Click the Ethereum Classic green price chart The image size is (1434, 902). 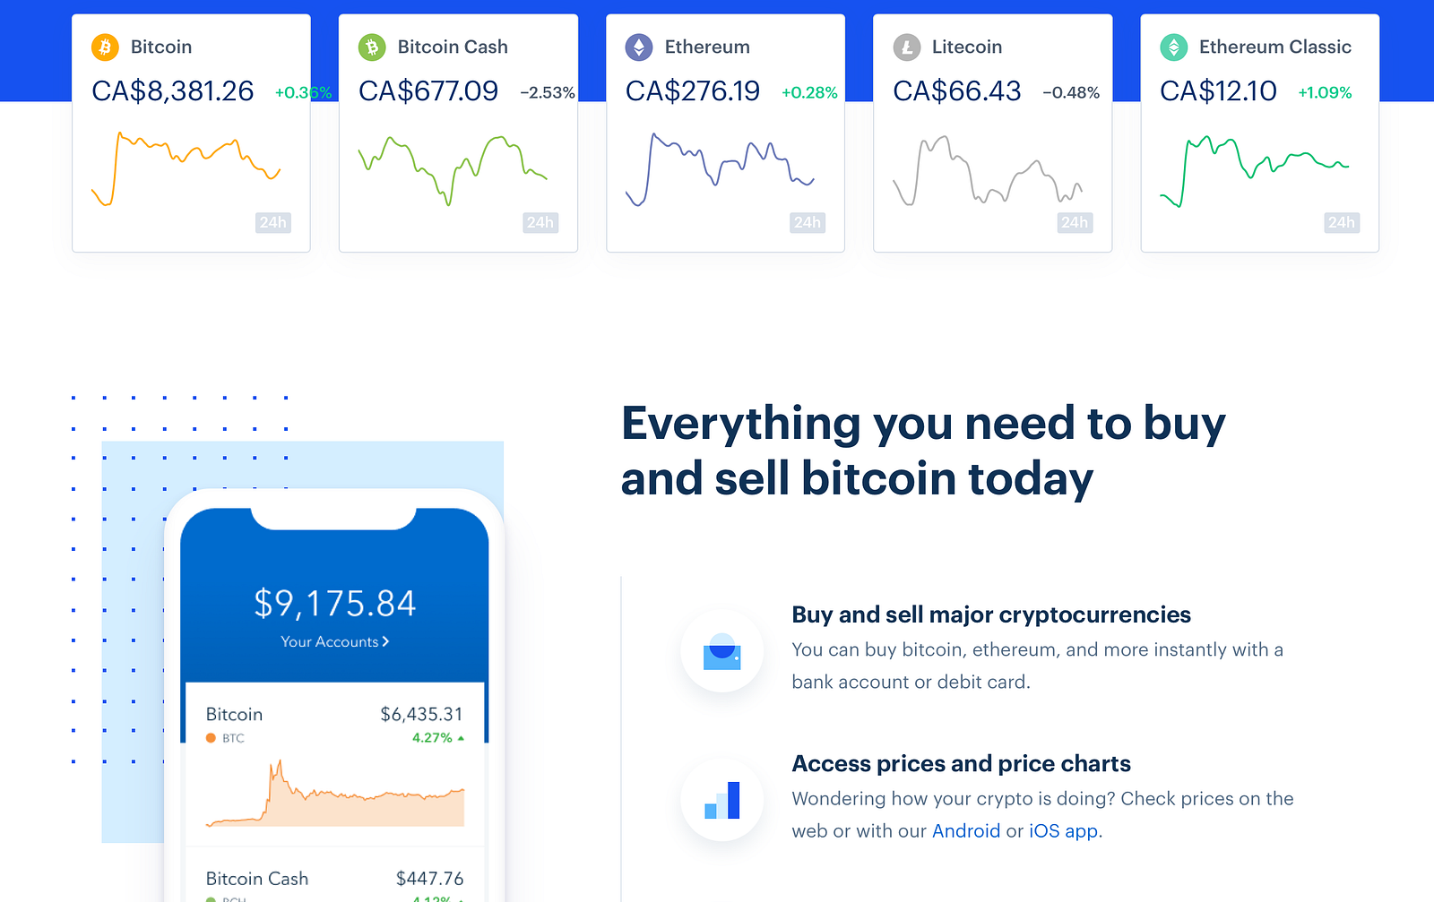pos(1255,171)
